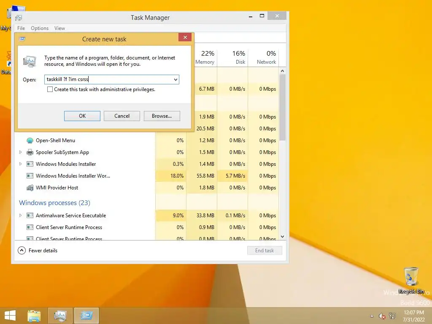432x324 pixels.
Task: Click the Antimalware Service Executable icon
Action: (30, 216)
